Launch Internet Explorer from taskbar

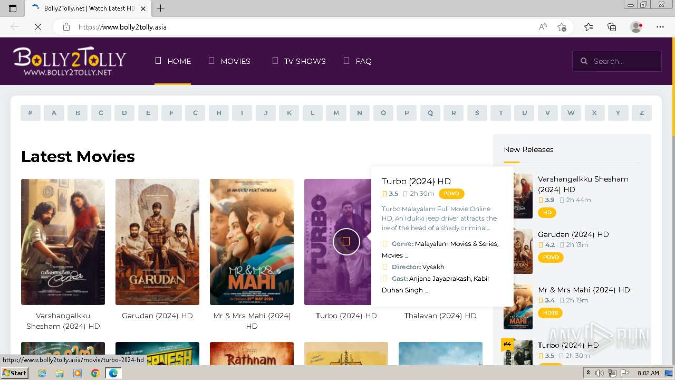42,373
